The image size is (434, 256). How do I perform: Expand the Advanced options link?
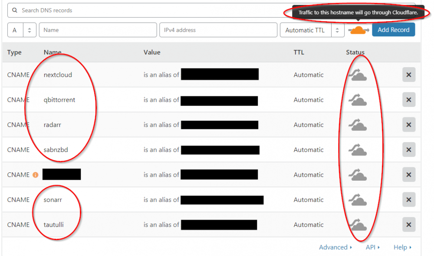(x=335, y=247)
